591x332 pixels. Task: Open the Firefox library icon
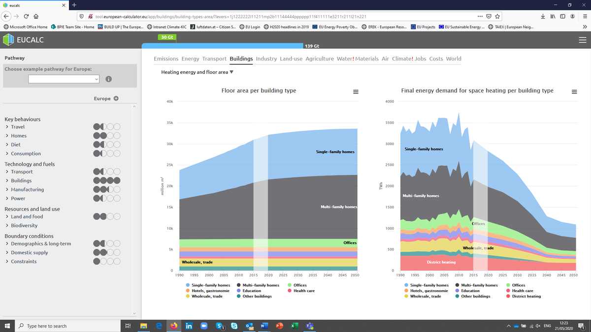(553, 16)
